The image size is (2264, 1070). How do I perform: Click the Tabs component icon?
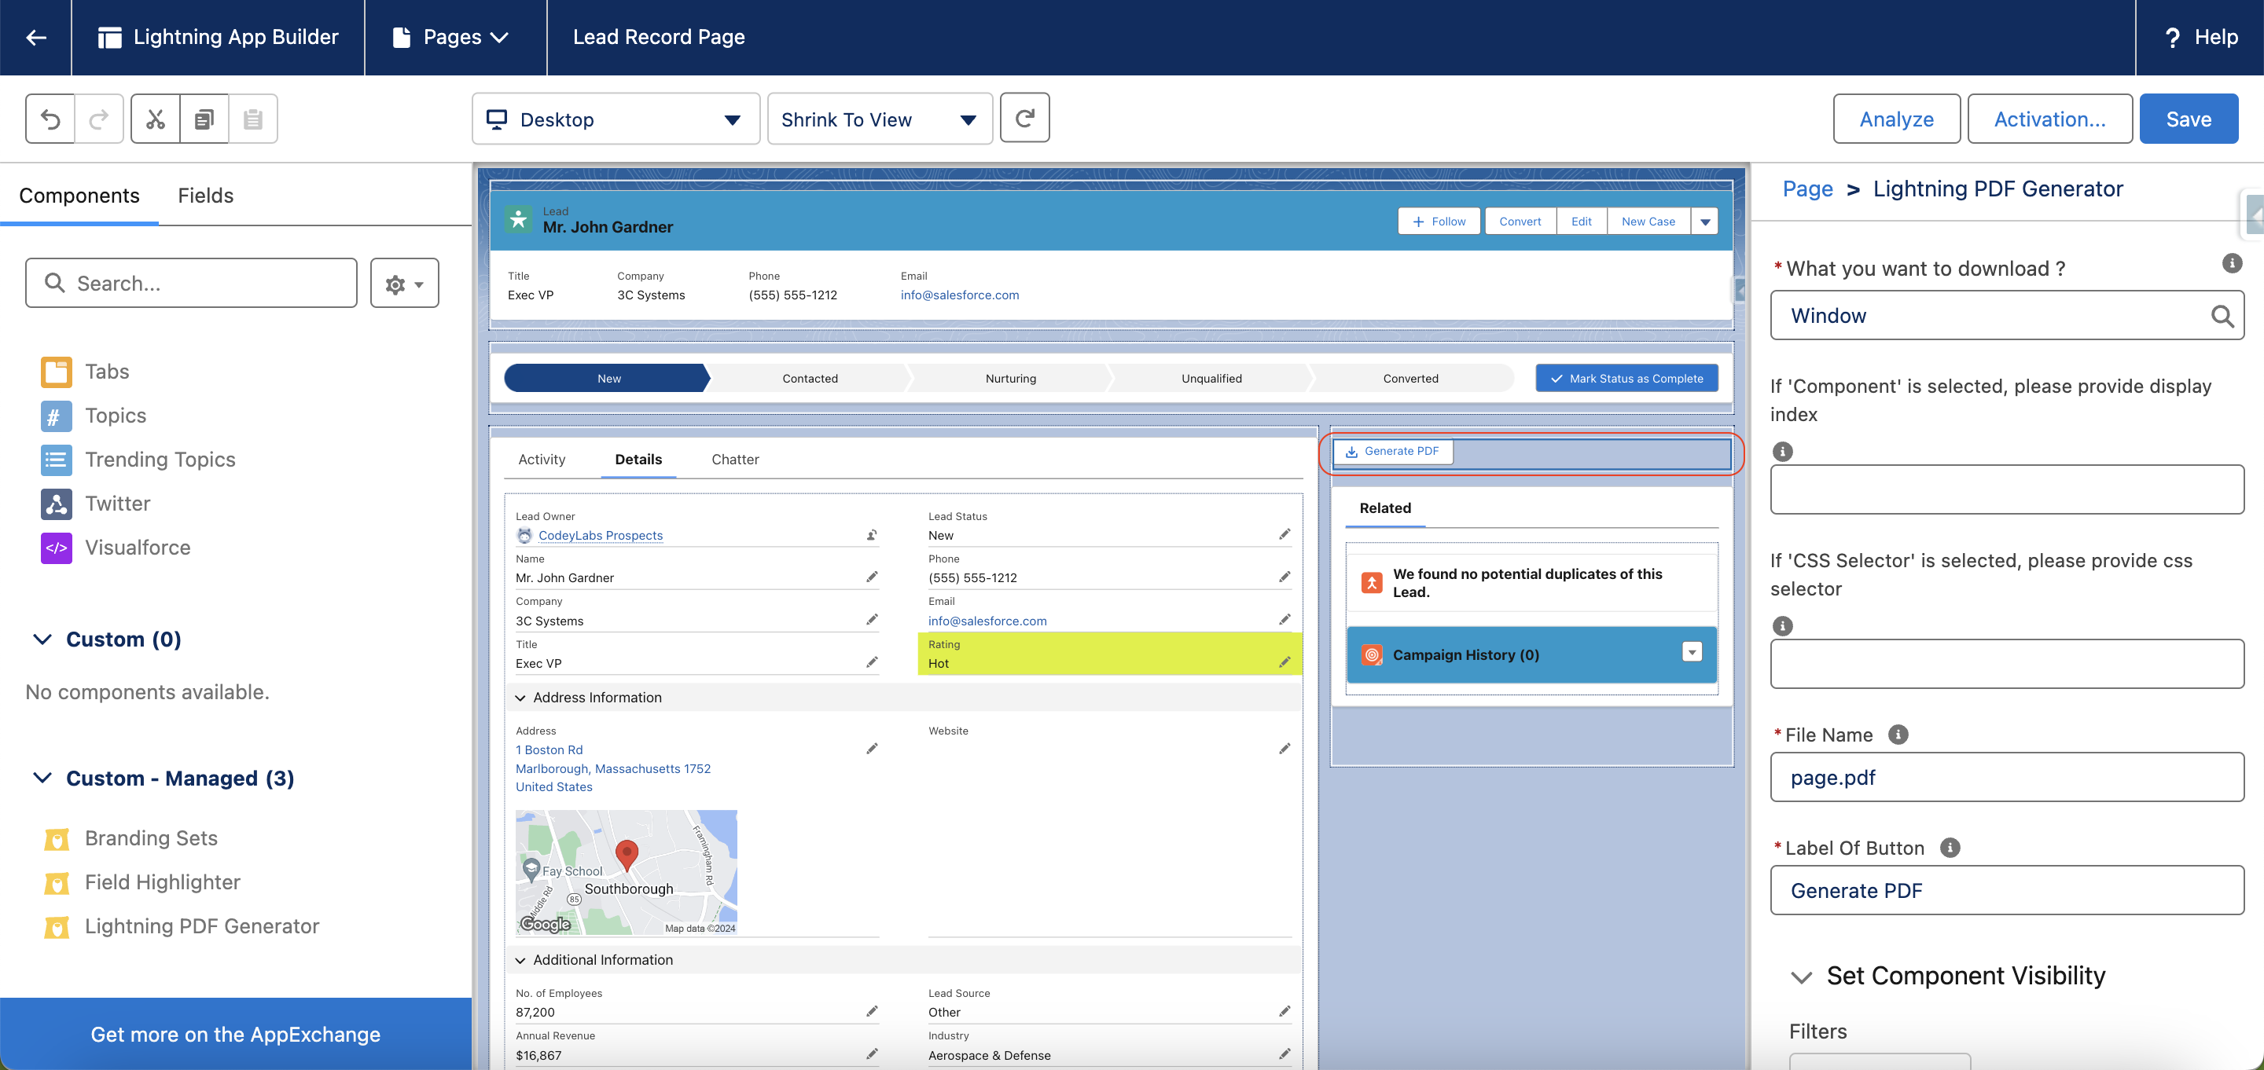(57, 372)
